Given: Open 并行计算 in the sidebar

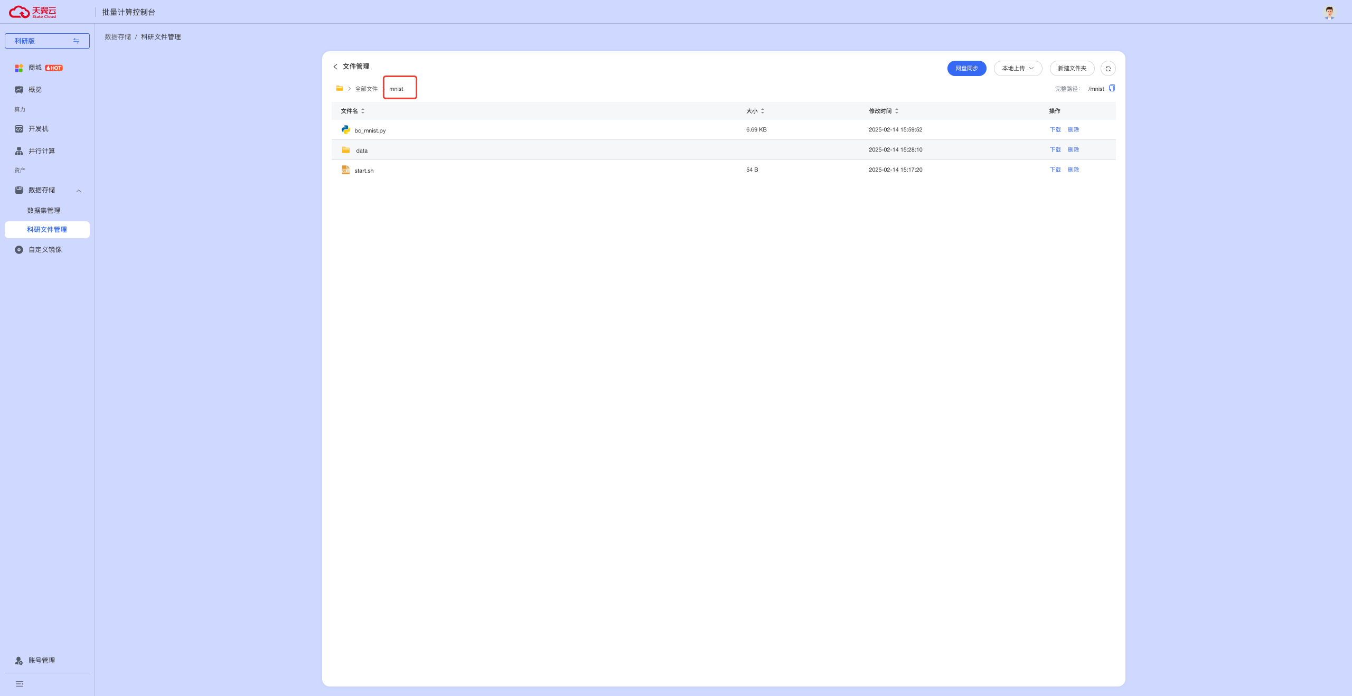Looking at the screenshot, I should click(42, 151).
